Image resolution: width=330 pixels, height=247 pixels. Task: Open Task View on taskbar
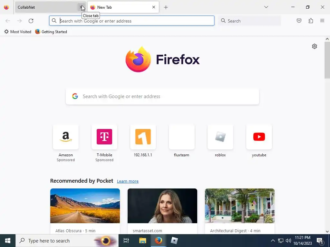[x=126, y=241]
